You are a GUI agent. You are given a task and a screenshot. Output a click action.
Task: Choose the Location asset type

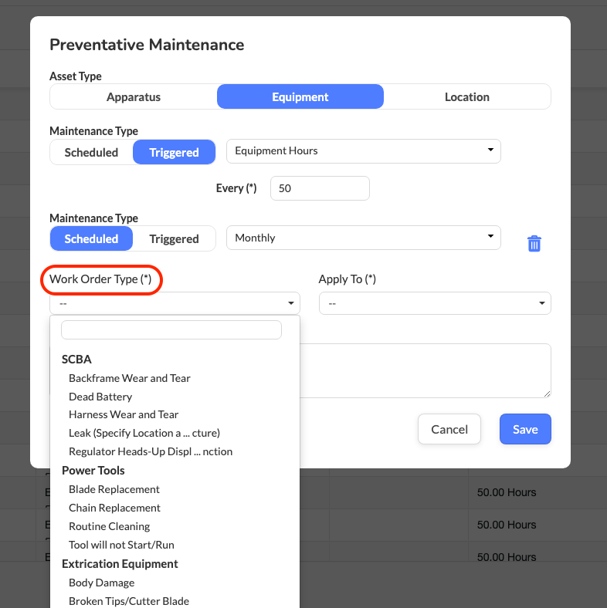(466, 97)
